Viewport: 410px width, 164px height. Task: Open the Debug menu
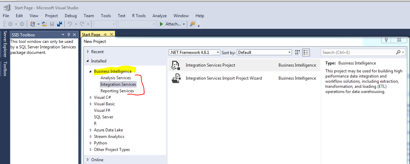point(71,16)
